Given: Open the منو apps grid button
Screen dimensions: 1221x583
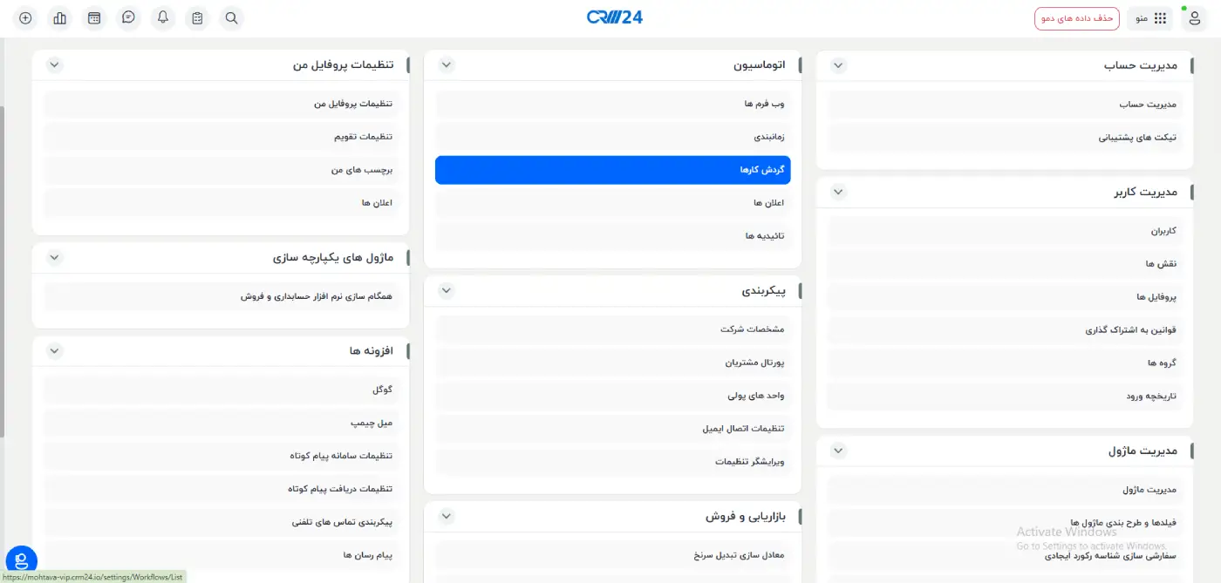Looking at the screenshot, I should [x=1150, y=18].
